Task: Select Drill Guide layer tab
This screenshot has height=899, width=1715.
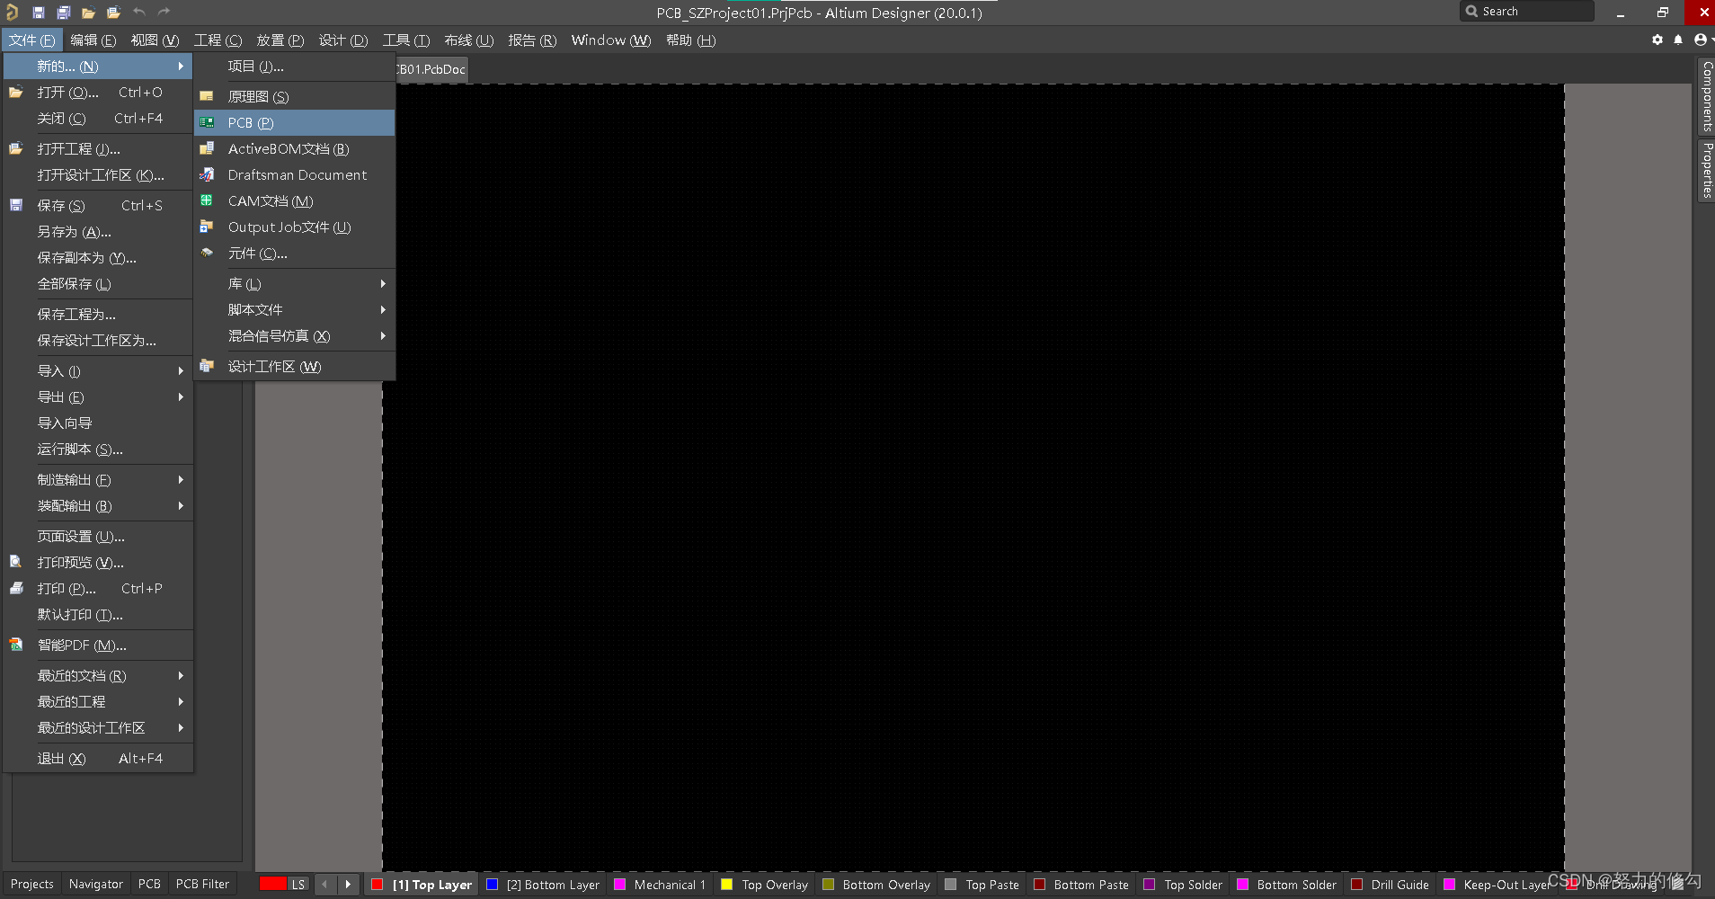Action: pyautogui.click(x=1391, y=885)
